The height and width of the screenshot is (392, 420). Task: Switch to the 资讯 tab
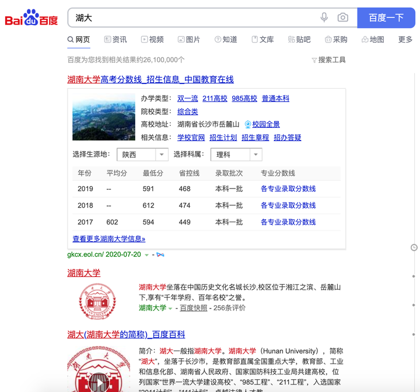116,40
